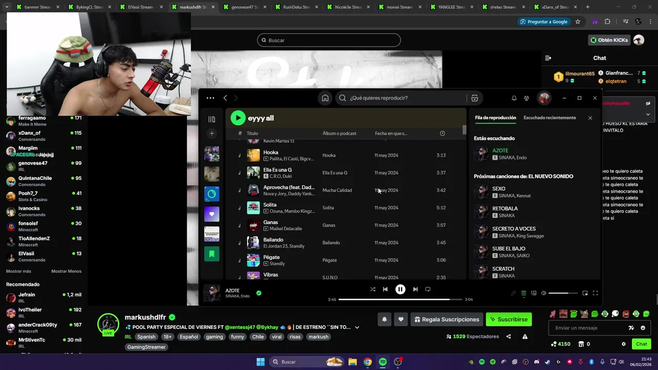Click the Obtén KICKs button
658x370 pixels.
coord(609,40)
